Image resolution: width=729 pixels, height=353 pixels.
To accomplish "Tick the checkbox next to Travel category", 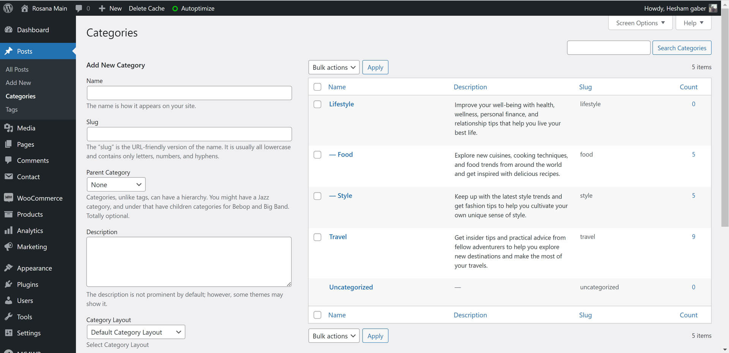I will pyautogui.click(x=317, y=237).
